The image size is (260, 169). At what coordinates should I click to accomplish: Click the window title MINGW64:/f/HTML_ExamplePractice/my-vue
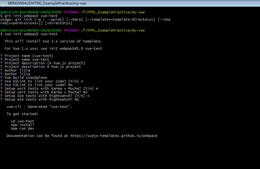47,3
